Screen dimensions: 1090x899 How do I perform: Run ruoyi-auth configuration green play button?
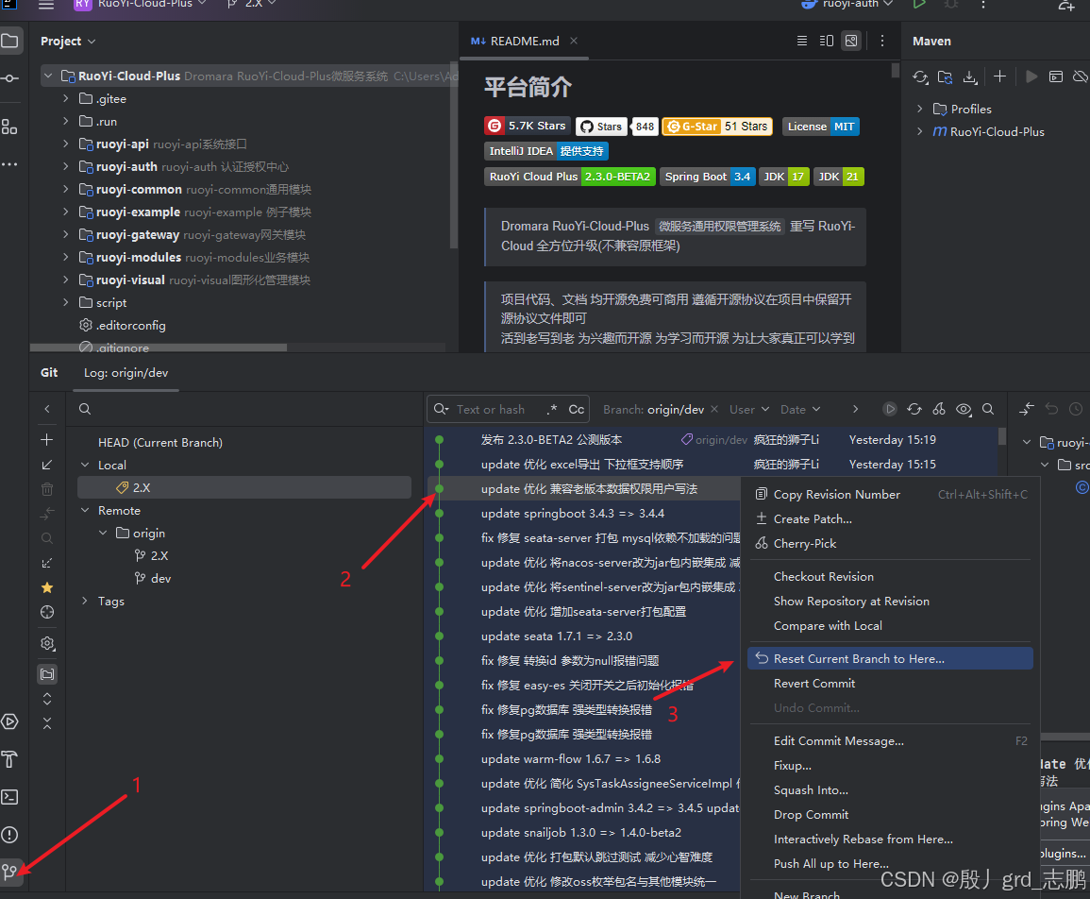[919, 4]
